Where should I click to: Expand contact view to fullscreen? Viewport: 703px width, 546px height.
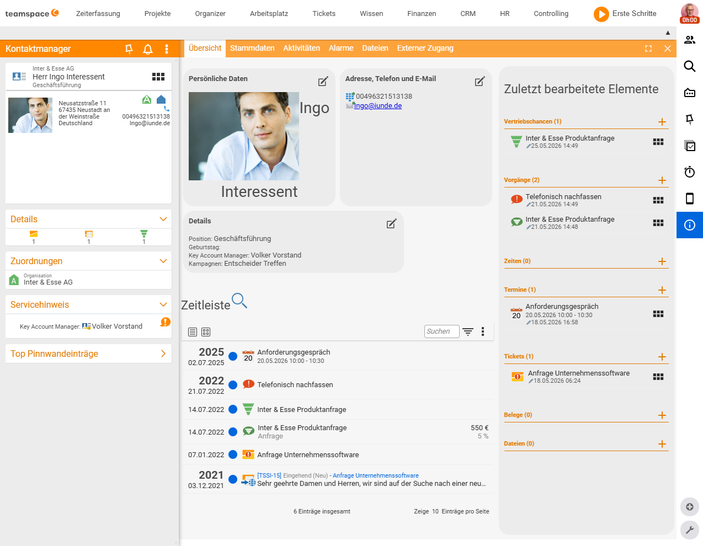648,49
